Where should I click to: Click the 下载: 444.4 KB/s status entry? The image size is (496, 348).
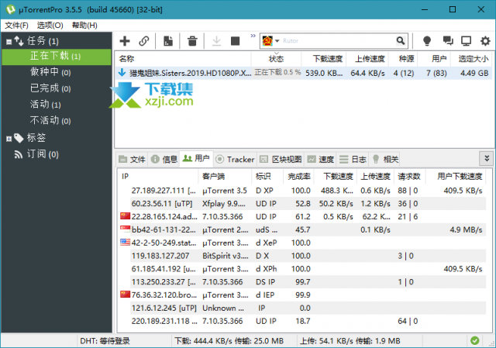229,341
